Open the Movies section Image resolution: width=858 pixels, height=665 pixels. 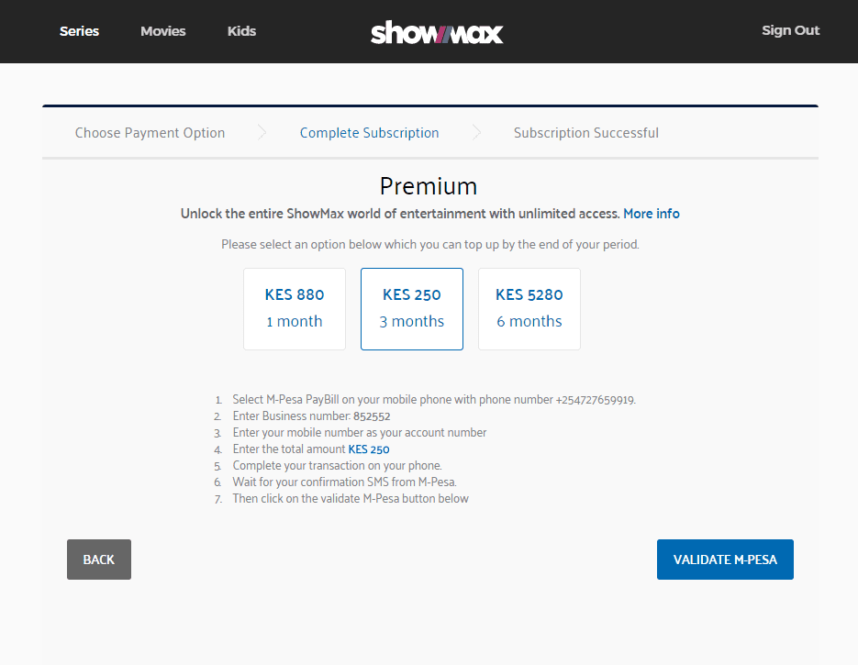coord(163,31)
